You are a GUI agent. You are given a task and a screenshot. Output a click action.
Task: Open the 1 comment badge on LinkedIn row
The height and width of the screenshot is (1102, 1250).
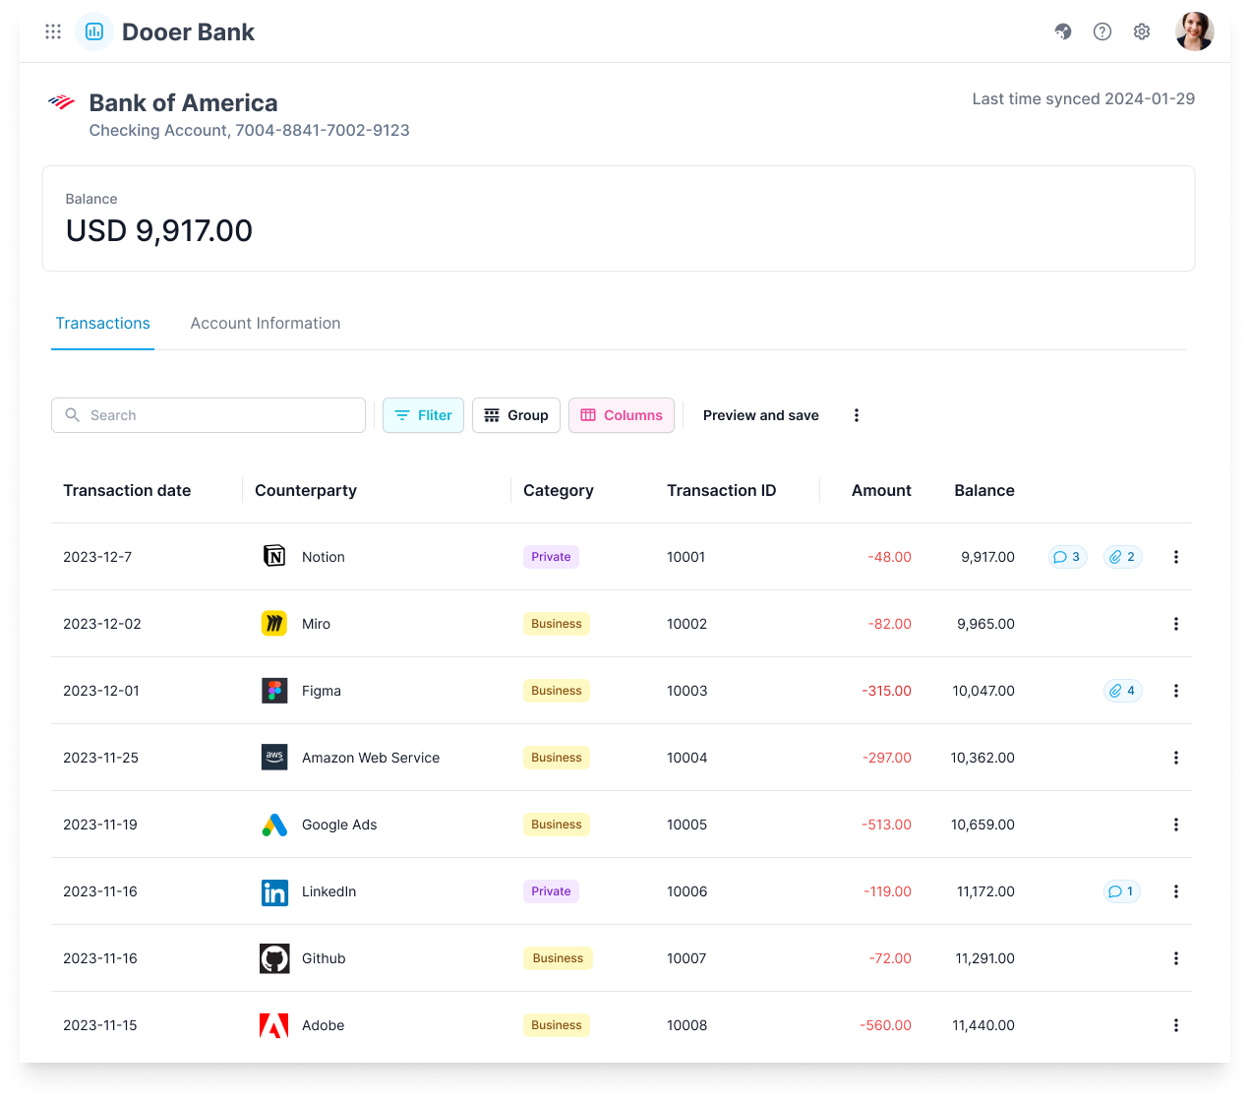pyautogui.click(x=1121, y=891)
